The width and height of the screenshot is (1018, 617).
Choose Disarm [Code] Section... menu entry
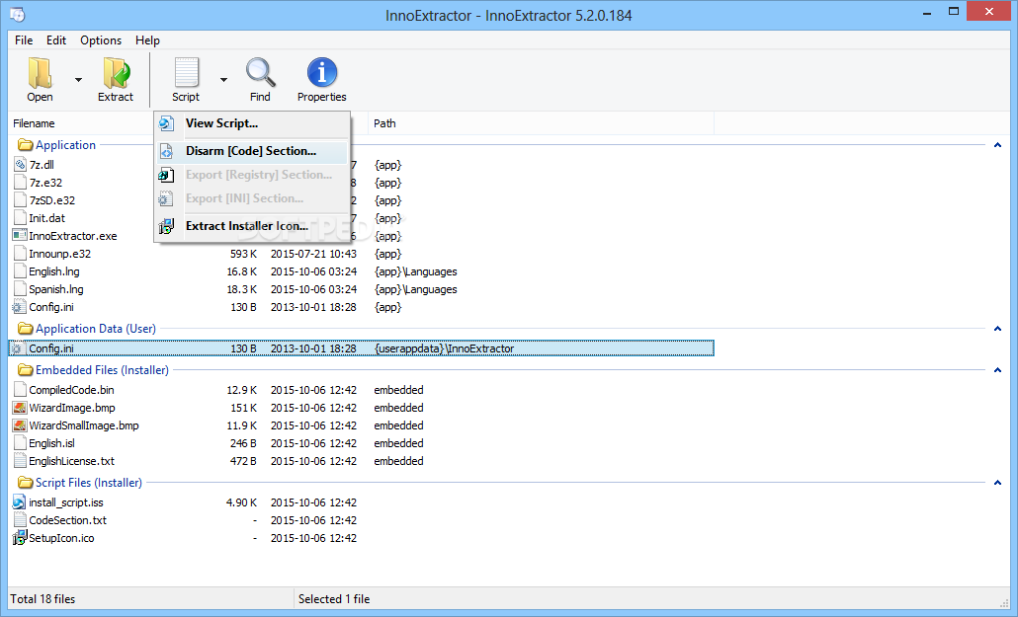click(251, 151)
